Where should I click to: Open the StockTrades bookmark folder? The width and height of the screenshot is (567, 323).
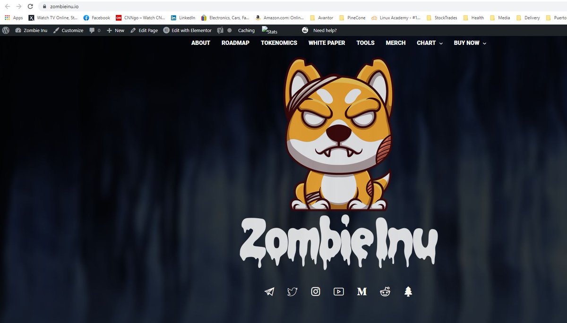tap(442, 18)
